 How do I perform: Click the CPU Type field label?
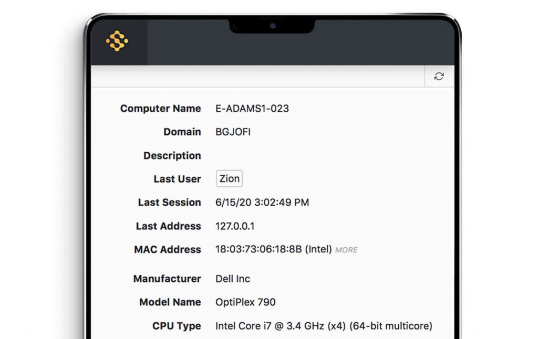[177, 326]
